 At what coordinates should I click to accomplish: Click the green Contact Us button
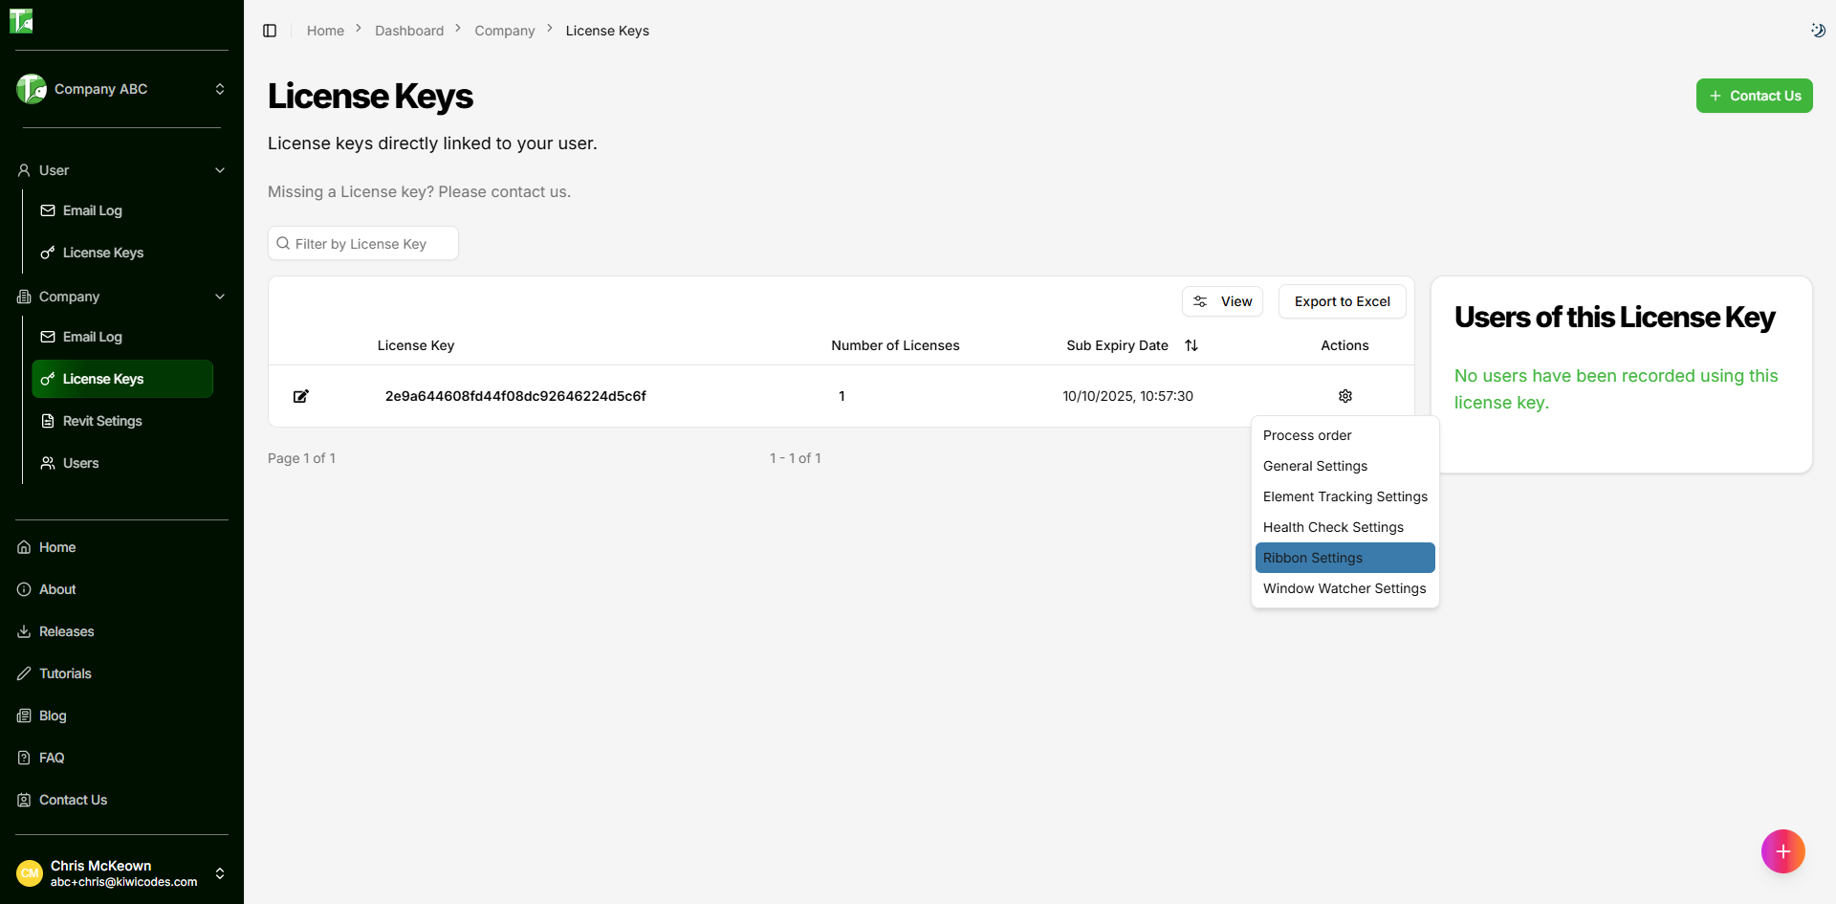coord(1754,96)
